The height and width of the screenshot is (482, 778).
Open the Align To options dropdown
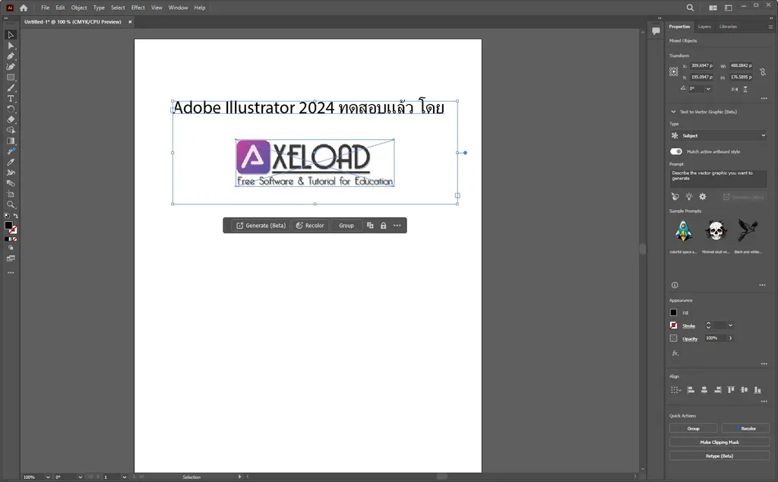pyautogui.click(x=675, y=390)
